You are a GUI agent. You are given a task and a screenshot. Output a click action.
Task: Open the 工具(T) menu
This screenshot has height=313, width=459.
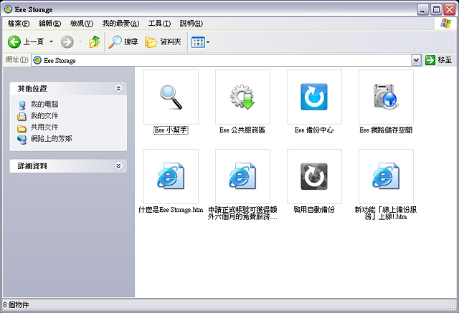pyautogui.click(x=159, y=24)
